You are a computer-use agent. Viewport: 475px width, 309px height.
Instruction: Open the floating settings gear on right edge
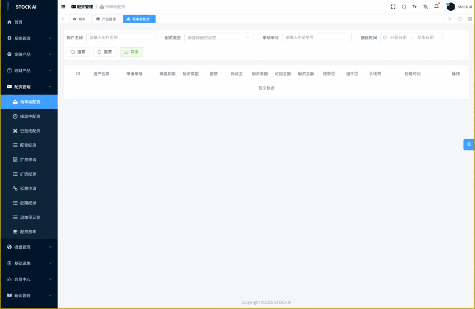[x=469, y=144]
